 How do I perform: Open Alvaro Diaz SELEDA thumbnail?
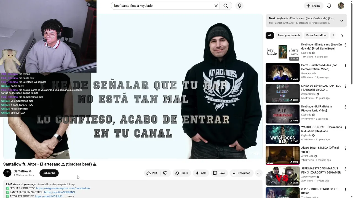click(x=282, y=155)
